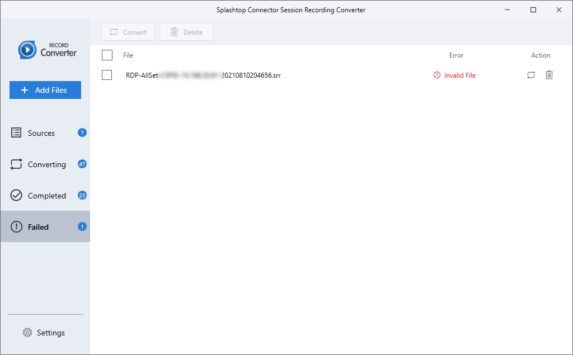Viewport: 573px width, 355px height.
Task: Click the Convert toolbar button
Action: [x=128, y=32]
